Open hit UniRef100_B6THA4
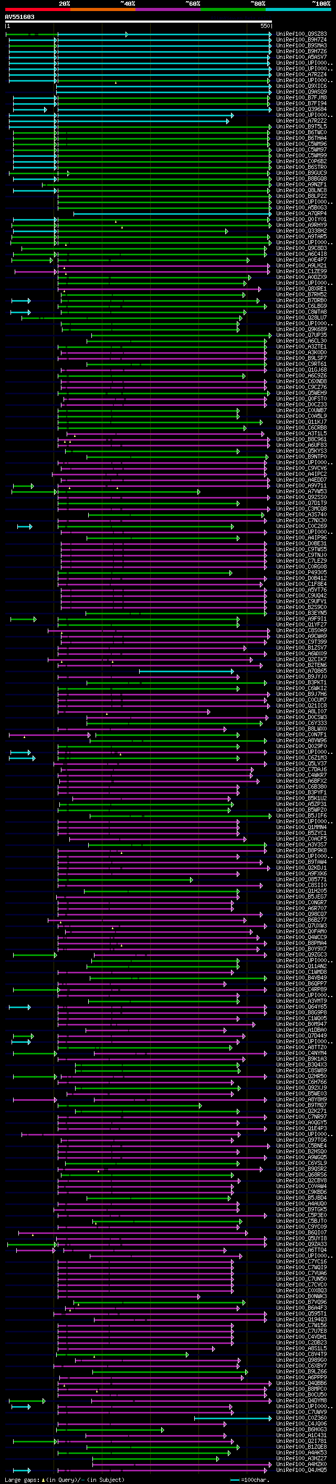 (x=301, y=138)
